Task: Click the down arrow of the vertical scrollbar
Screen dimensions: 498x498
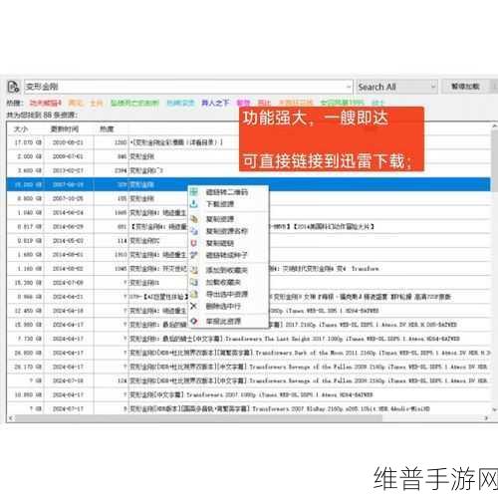Action: pyautogui.click(x=494, y=410)
